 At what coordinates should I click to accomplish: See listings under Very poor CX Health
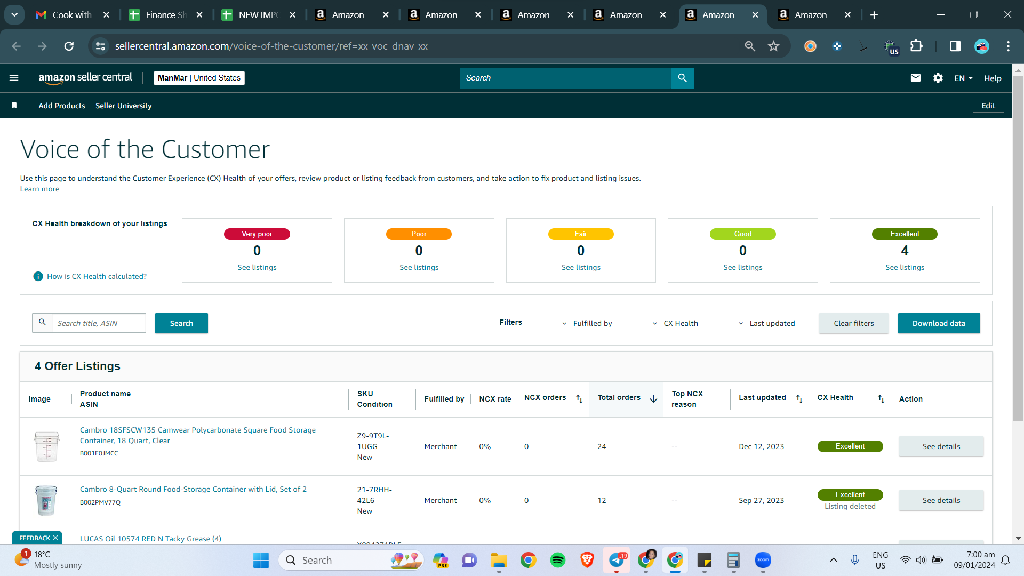point(257,267)
